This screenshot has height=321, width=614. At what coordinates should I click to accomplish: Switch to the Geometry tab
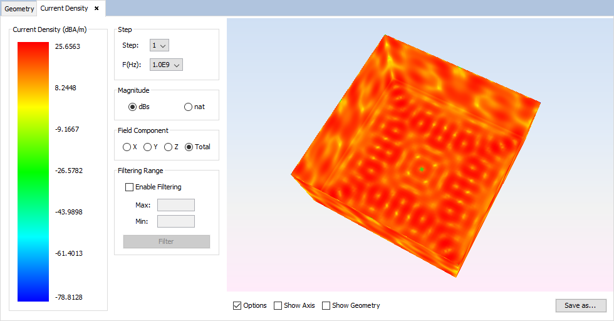(19, 9)
